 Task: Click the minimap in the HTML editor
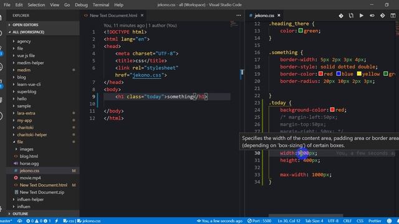[234, 24]
